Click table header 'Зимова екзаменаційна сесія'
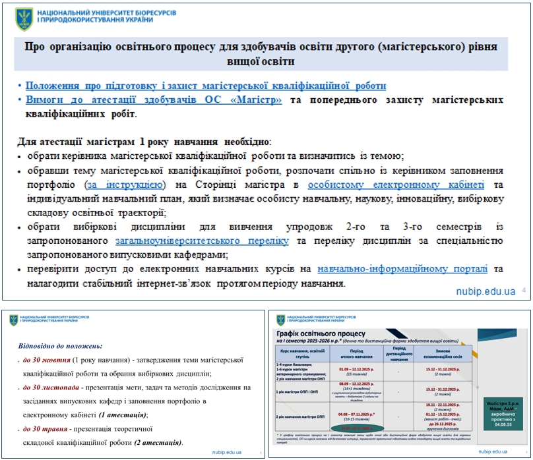The height and width of the screenshot is (460, 533). 443,354
